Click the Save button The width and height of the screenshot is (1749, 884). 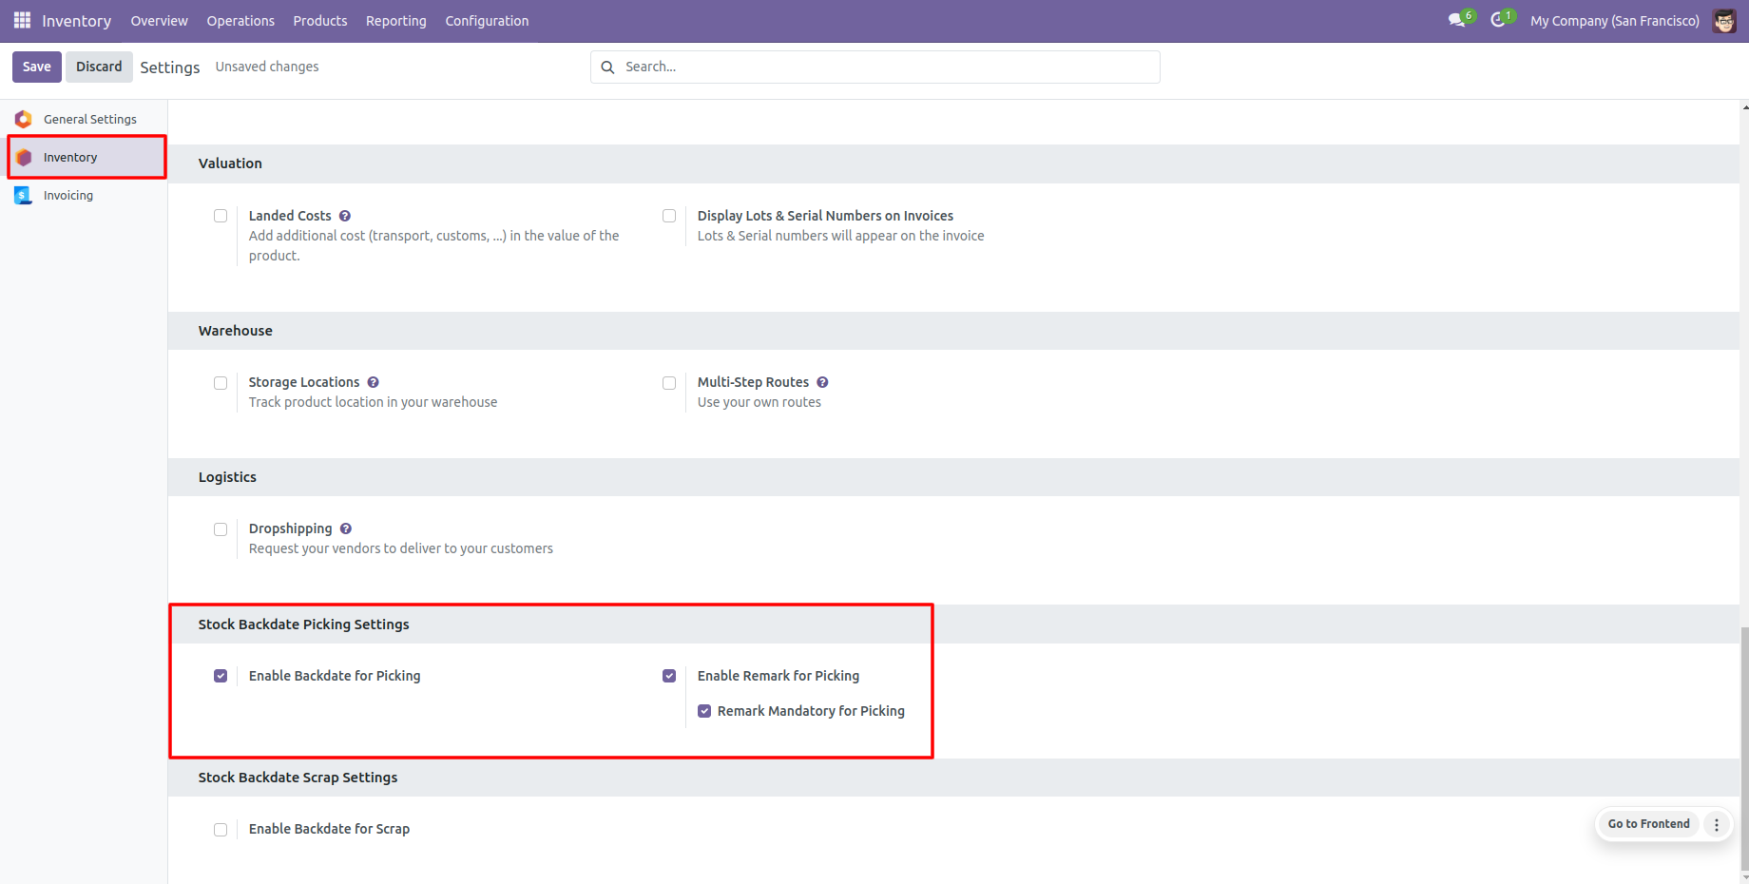(37, 67)
